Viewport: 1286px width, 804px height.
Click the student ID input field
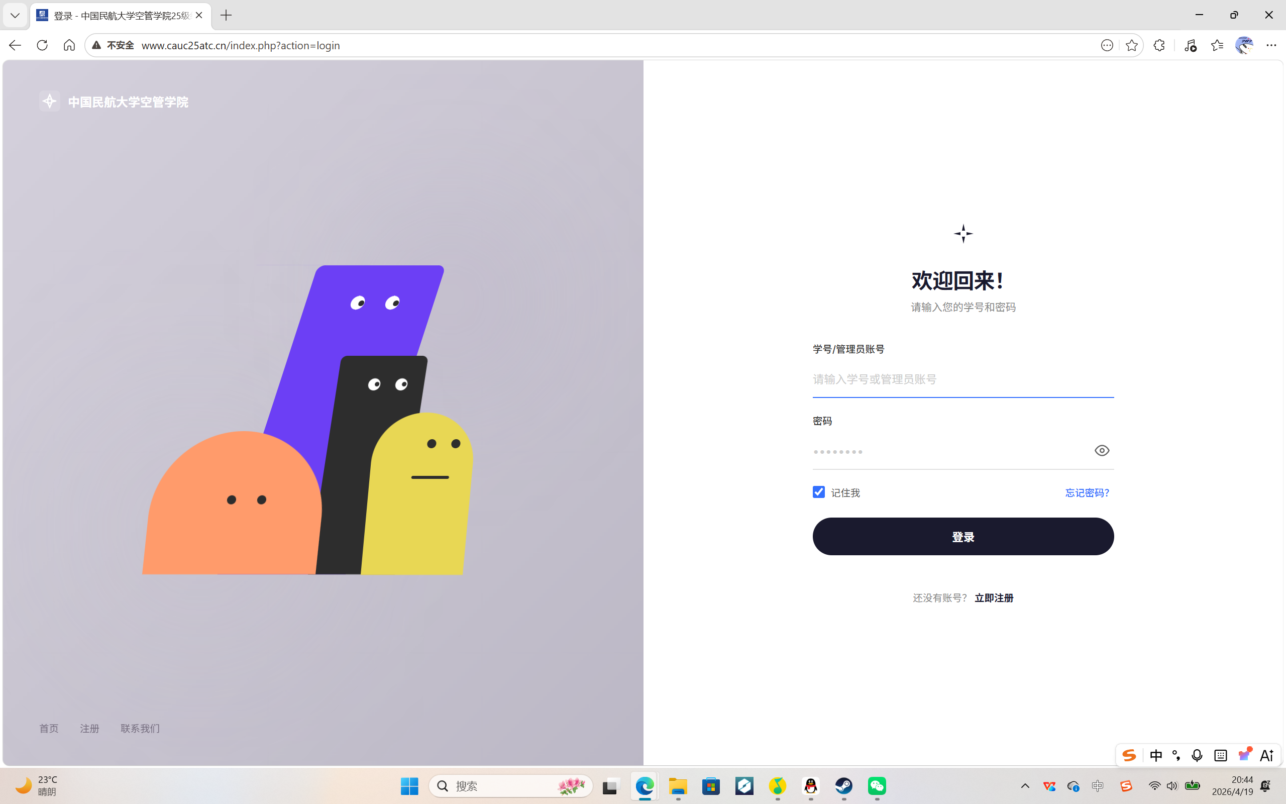coord(962,379)
